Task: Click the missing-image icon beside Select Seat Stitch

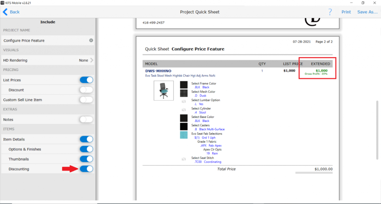Action: (184, 159)
